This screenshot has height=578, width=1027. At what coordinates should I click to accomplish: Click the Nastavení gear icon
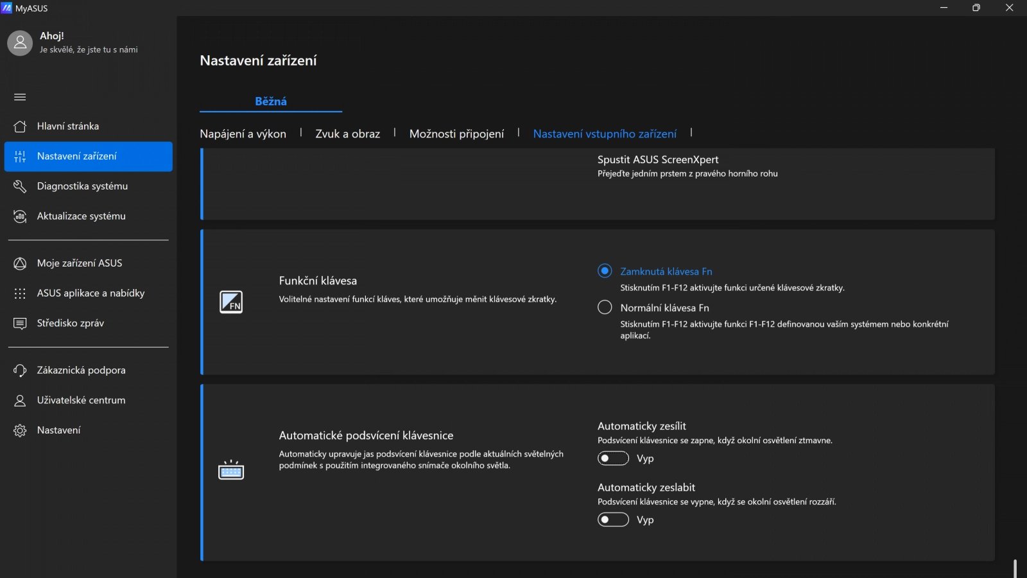[x=20, y=430]
